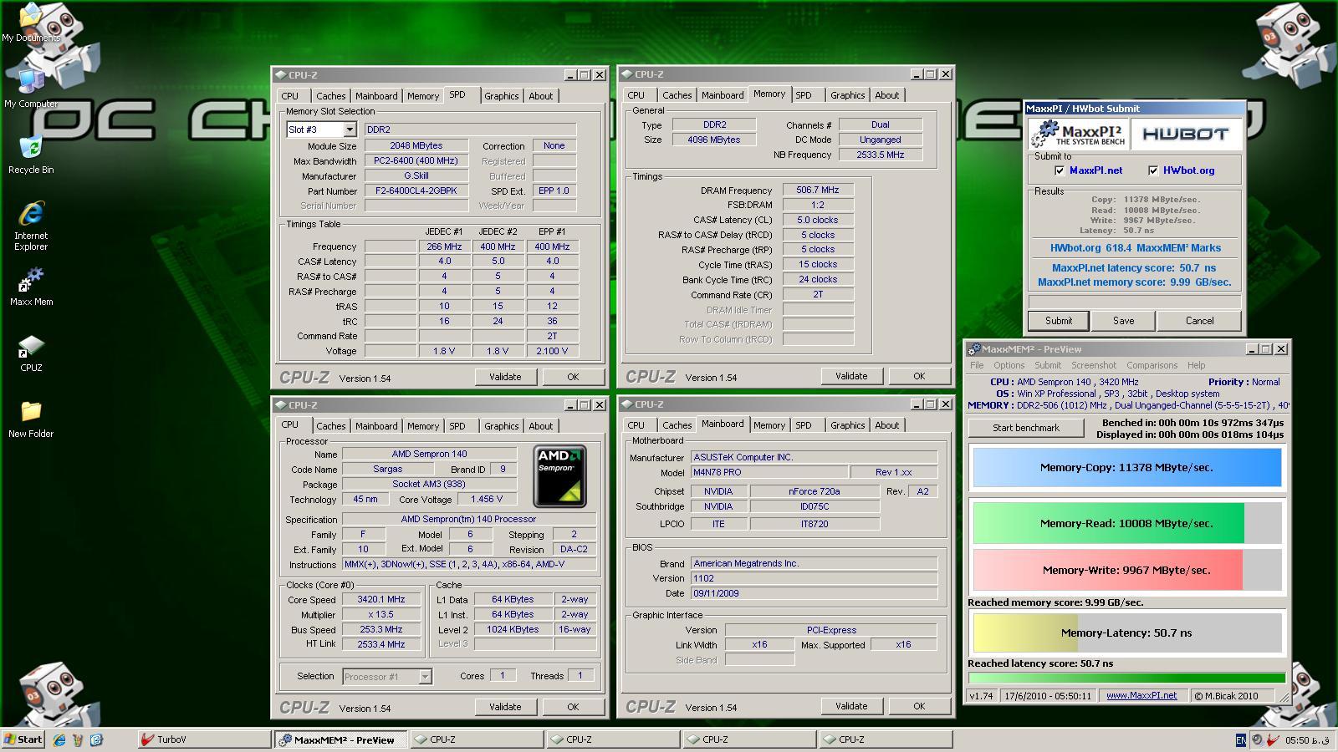
Task: Click Start benchmark button
Action: (x=1026, y=428)
